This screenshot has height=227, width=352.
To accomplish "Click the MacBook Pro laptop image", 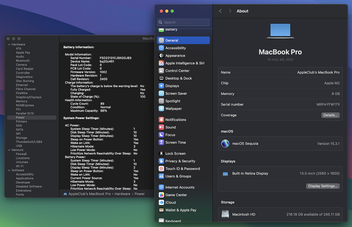I will (280, 31).
